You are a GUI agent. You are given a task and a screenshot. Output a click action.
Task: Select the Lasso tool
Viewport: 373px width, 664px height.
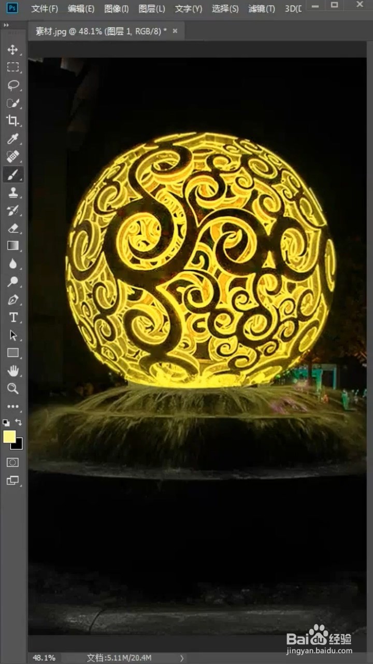13,85
